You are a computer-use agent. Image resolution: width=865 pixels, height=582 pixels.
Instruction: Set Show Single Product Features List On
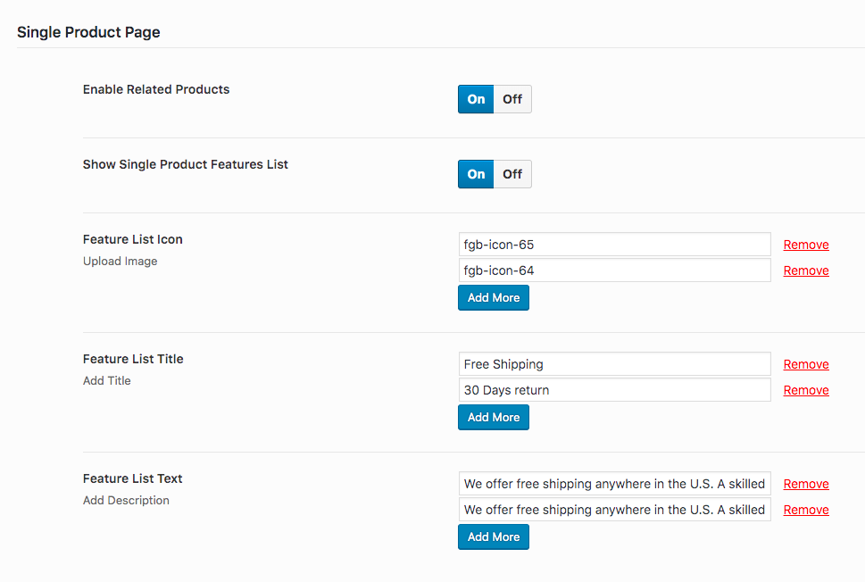pyautogui.click(x=476, y=174)
